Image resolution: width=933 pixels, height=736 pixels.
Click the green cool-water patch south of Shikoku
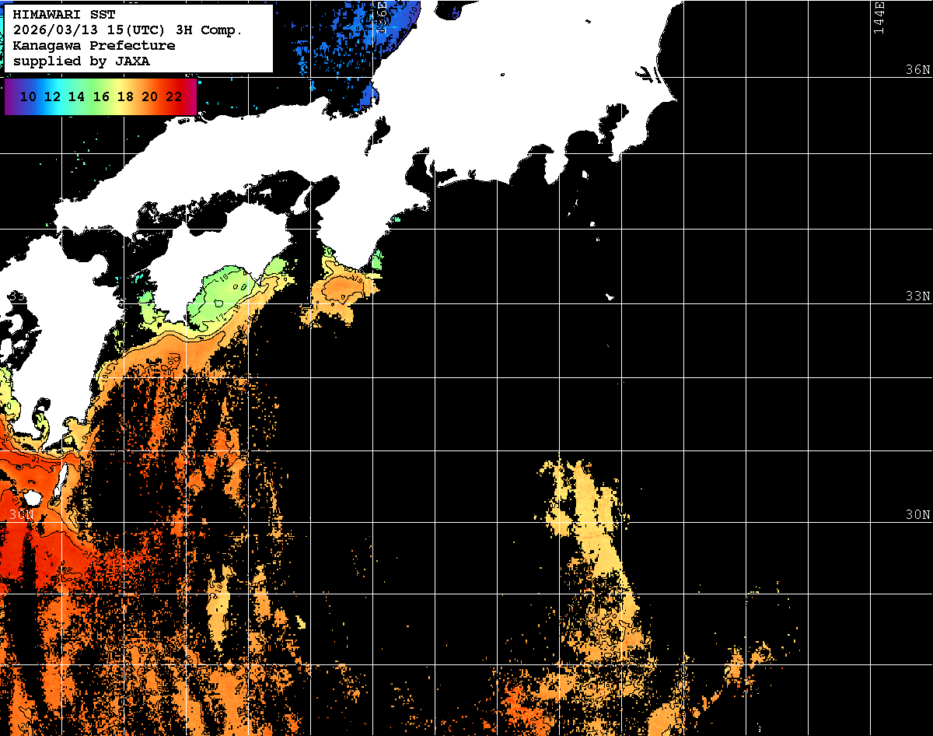pyautogui.click(x=225, y=296)
